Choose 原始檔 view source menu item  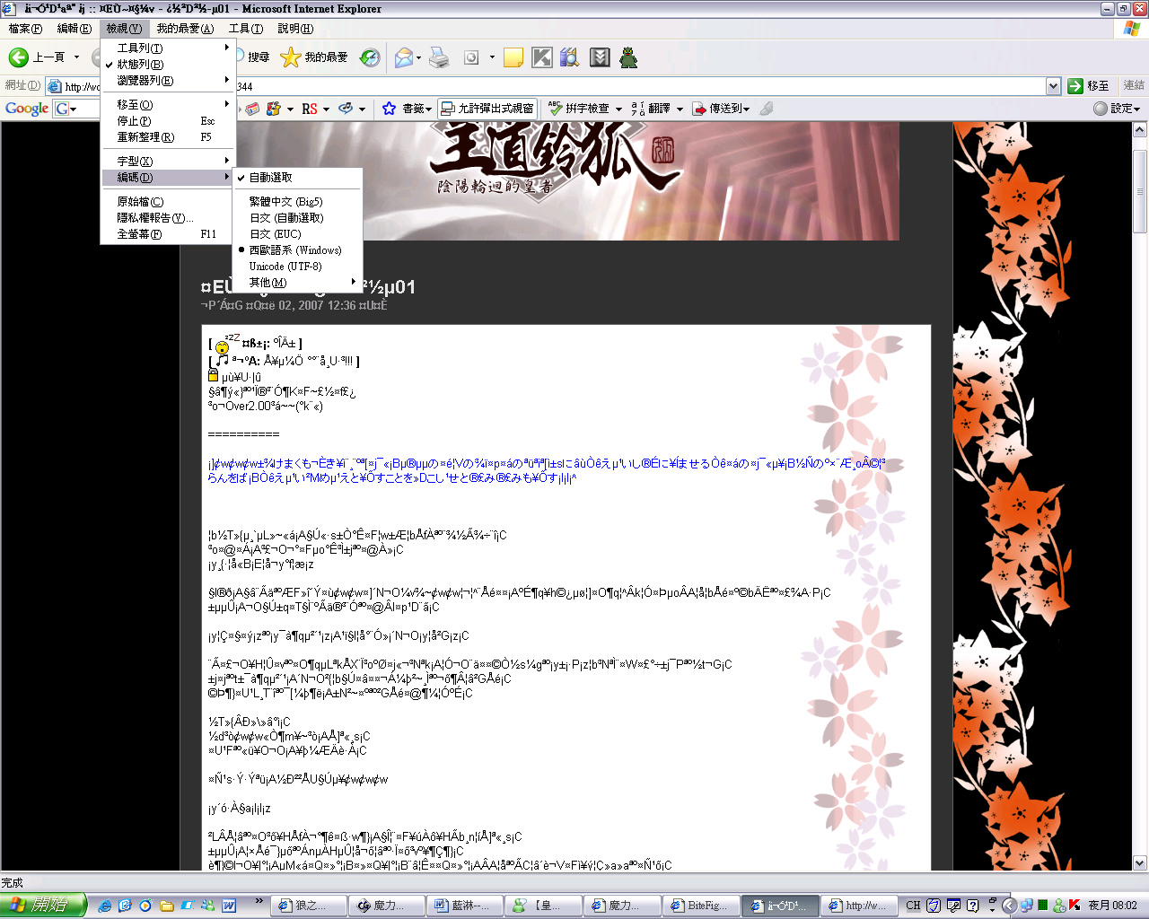tap(168, 202)
